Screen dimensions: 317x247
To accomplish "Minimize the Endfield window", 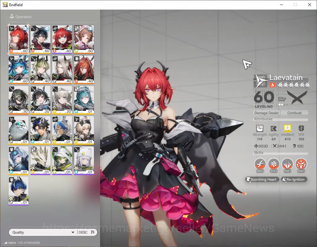I will tap(281, 5).
